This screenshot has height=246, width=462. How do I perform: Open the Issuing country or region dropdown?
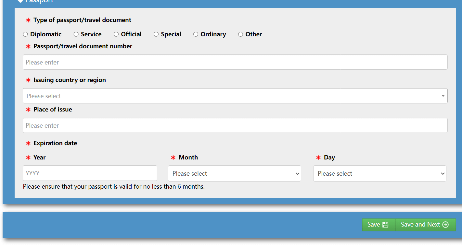click(x=235, y=96)
